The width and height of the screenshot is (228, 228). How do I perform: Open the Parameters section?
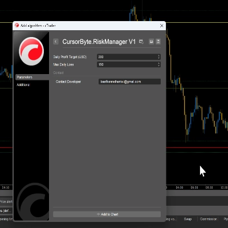click(x=32, y=77)
